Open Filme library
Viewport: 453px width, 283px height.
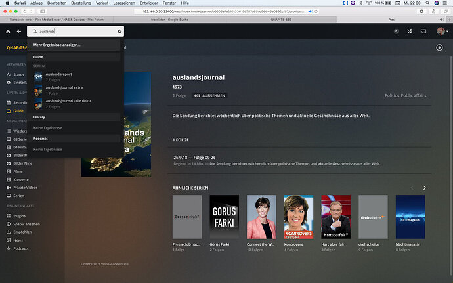point(14,171)
